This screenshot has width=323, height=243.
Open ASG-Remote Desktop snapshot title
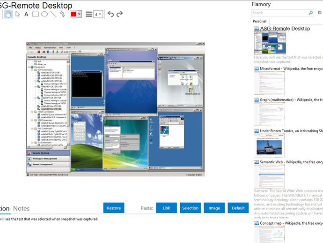pyautogui.click(x=285, y=29)
